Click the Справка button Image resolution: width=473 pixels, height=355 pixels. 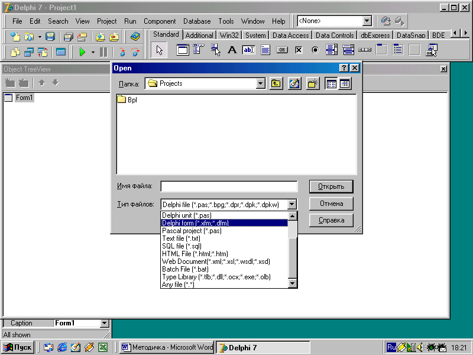tap(331, 220)
